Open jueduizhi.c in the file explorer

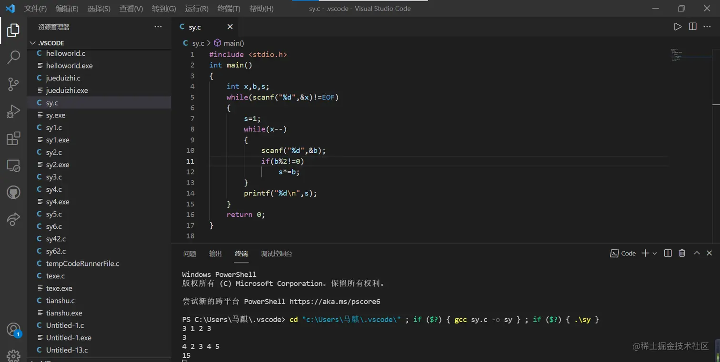pos(99,78)
